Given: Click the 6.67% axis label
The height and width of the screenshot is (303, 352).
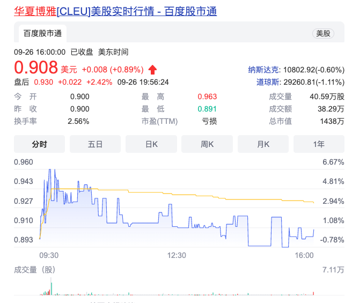Looking at the screenshot, I should (333, 162).
